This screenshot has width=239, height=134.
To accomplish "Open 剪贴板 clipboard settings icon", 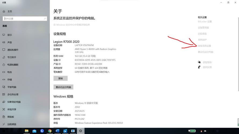I will pos(4,117).
